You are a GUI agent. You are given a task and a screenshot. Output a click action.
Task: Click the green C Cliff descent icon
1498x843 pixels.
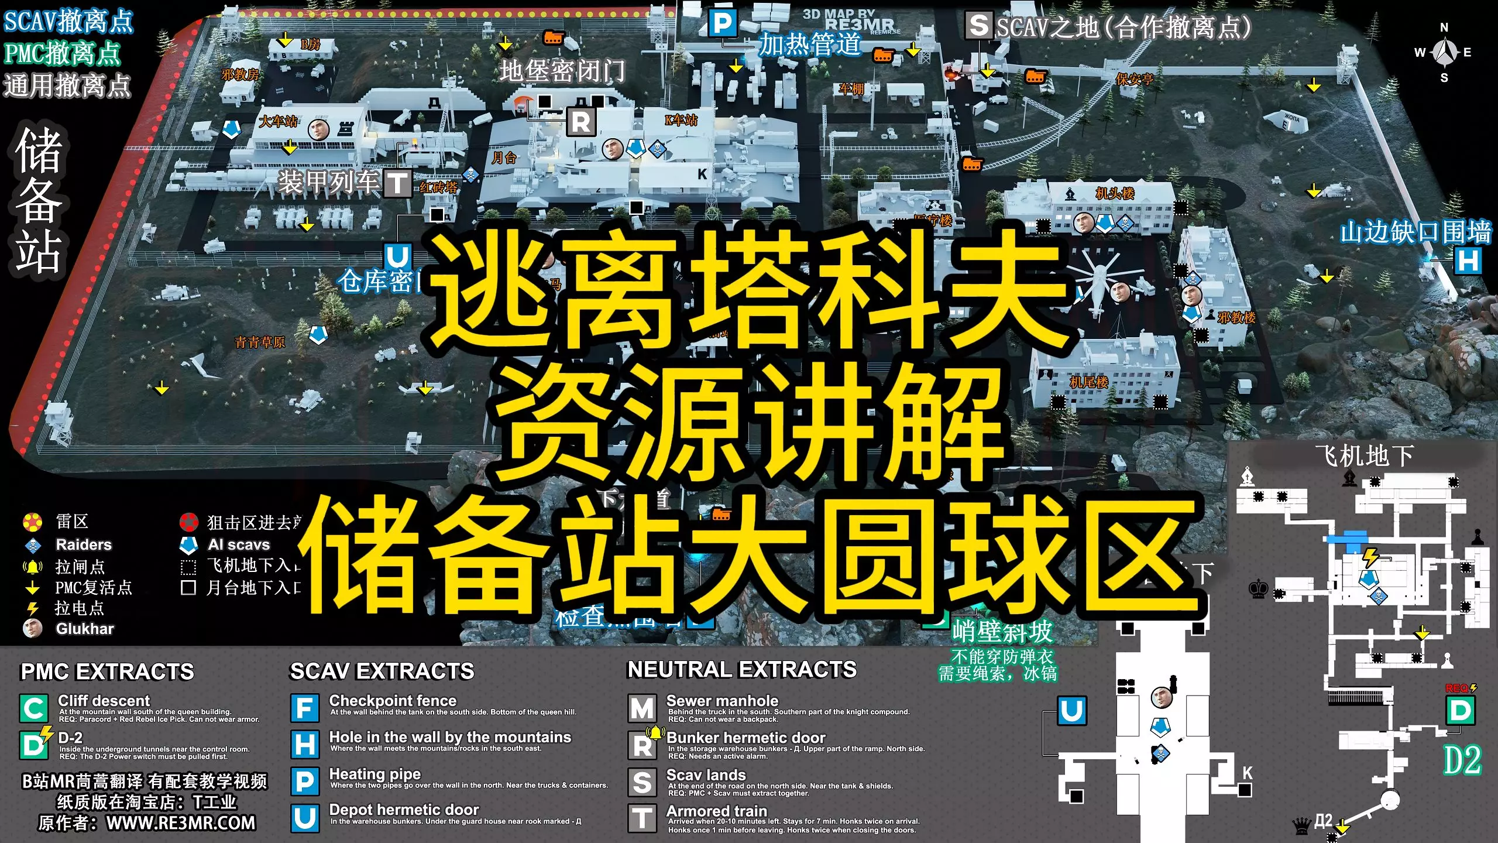tap(33, 708)
